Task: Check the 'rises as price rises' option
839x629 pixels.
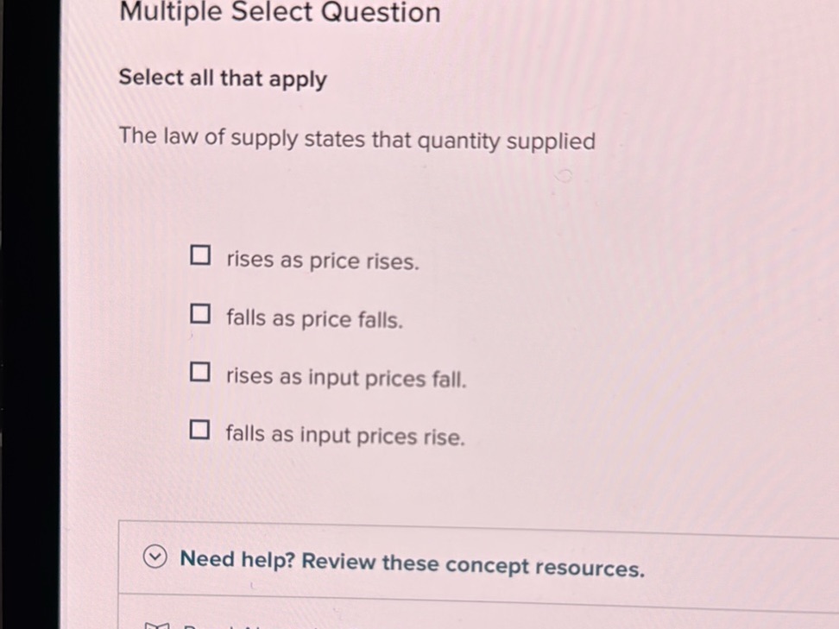Action: 199,255
